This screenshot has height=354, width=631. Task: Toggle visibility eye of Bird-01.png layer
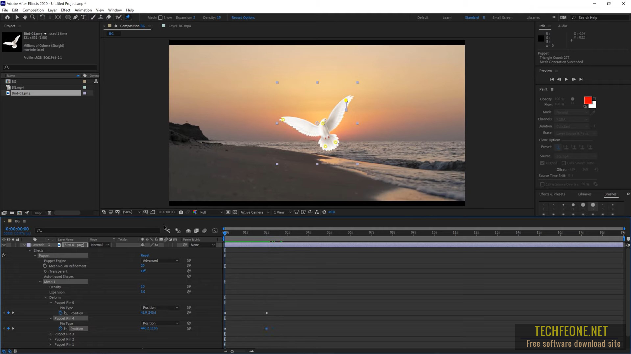pyautogui.click(x=4, y=245)
